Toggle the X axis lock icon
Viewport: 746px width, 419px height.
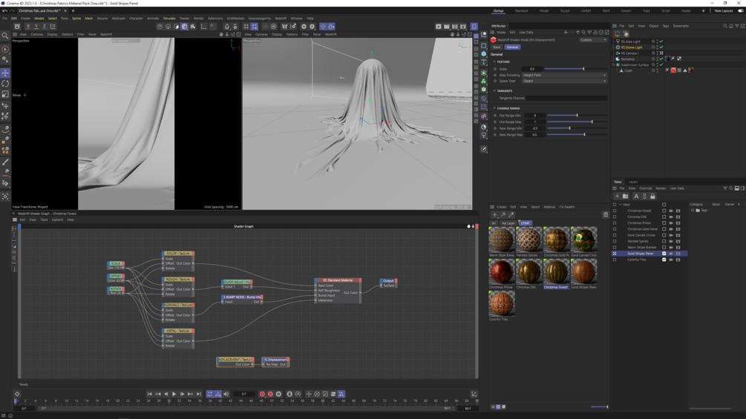coord(28,27)
